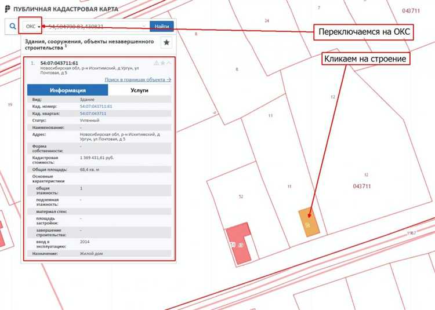This screenshot has width=435, height=310.
Task: Switch to the Услуги tab
Action: [x=139, y=90]
